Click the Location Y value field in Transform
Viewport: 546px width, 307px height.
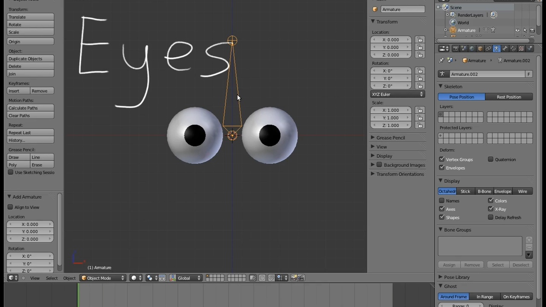[391, 47]
